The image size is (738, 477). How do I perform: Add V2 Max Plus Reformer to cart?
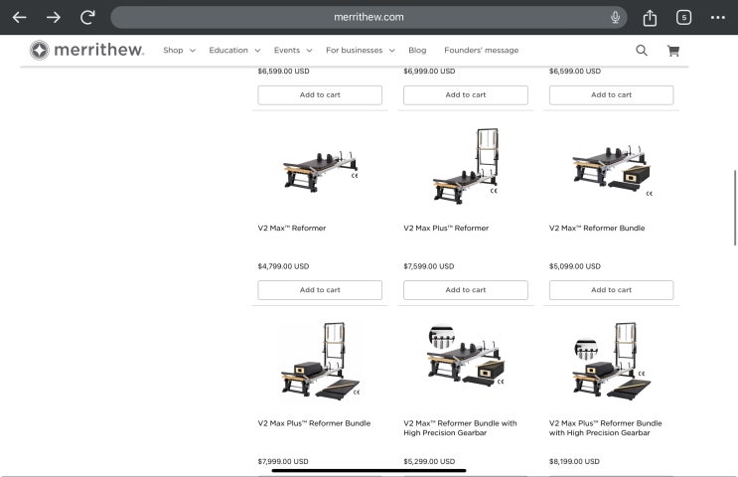pos(466,290)
